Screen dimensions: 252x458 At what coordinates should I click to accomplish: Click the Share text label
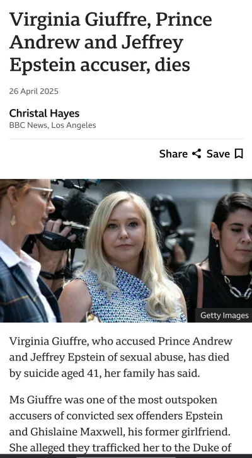(173, 154)
